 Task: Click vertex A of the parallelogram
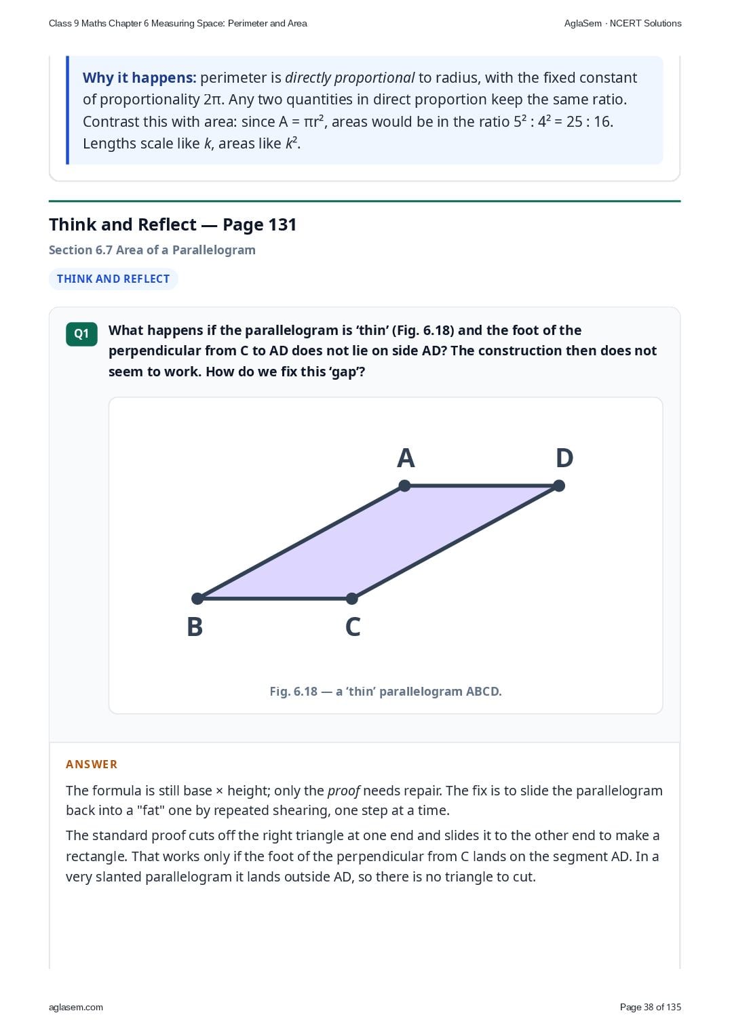click(404, 485)
